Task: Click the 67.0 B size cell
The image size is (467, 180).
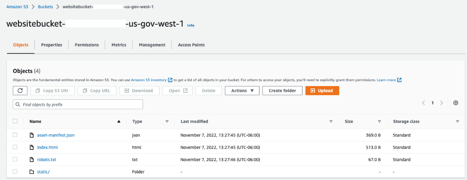Action: [x=374, y=160]
